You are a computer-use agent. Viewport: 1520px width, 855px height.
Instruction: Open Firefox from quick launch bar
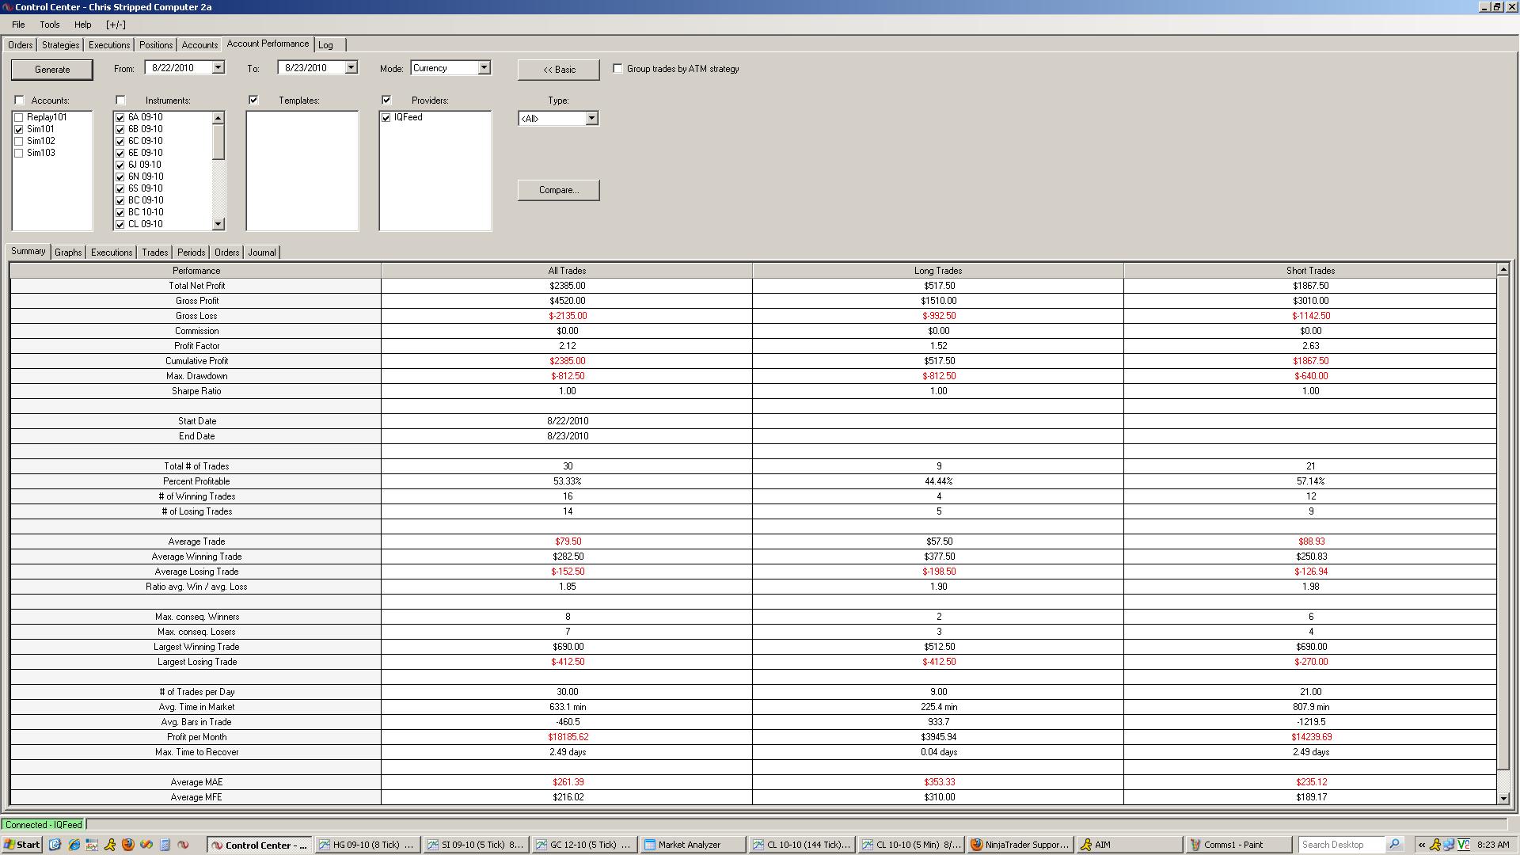pyautogui.click(x=127, y=845)
